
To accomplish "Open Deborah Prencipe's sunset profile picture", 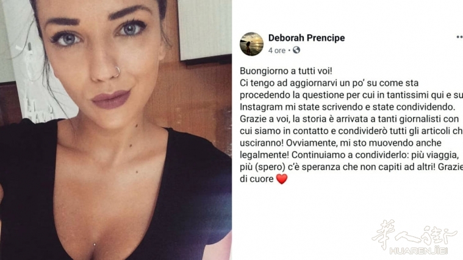I will 251,44.
